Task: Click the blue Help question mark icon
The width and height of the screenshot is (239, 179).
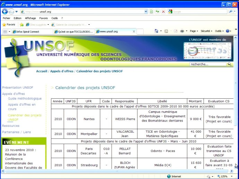Action: pos(228,31)
